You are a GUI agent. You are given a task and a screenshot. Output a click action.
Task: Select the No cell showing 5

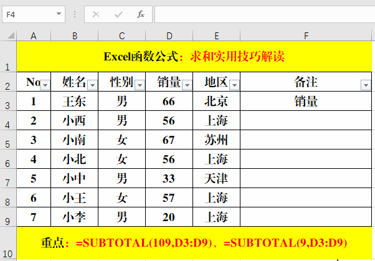tap(34, 179)
